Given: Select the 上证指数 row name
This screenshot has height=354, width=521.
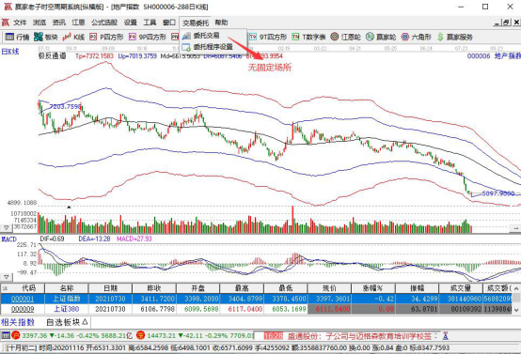Looking at the screenshot, I should tap(67, 299).
